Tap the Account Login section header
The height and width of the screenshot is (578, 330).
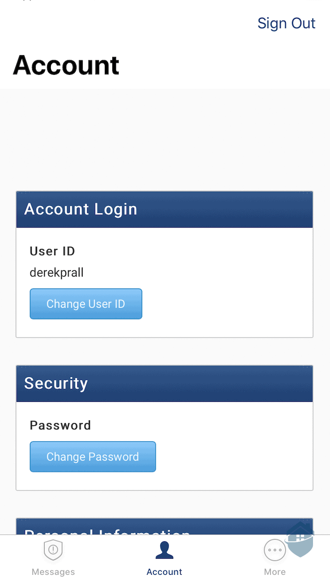click(x=165, y=209)
